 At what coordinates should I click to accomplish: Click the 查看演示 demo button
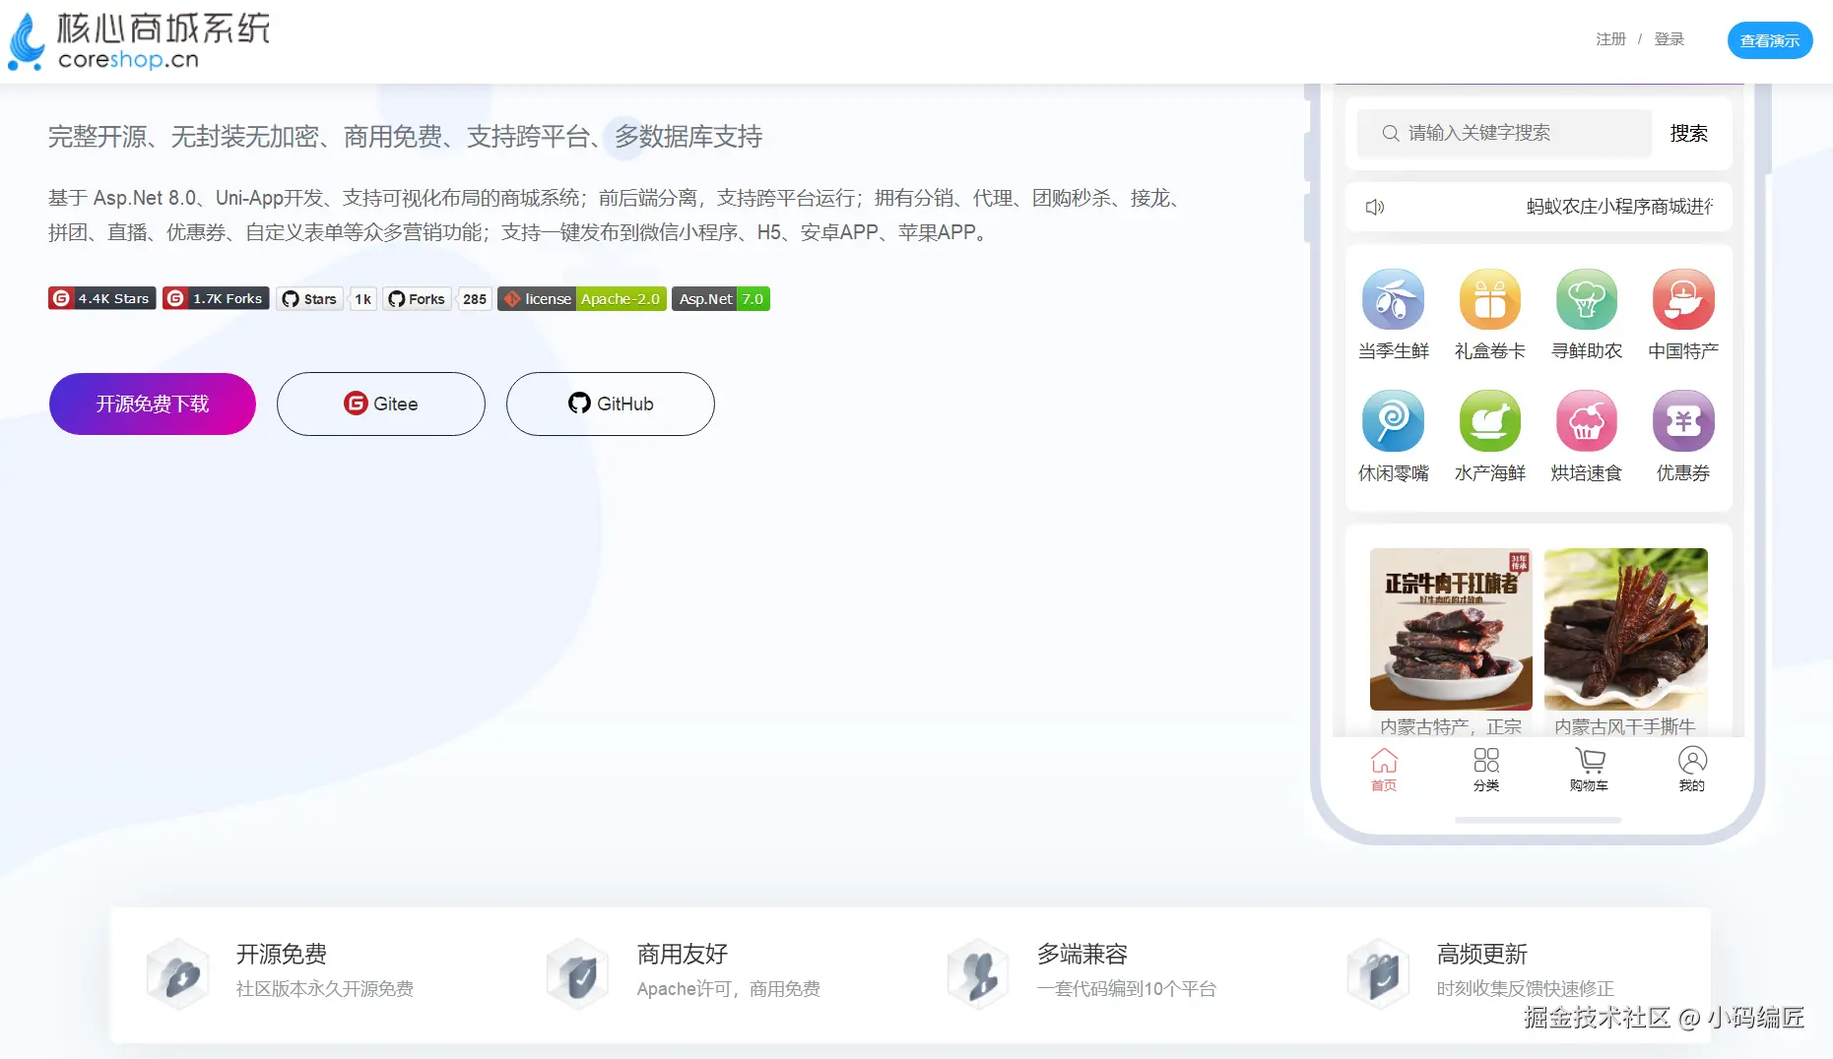(x=1770, y=40)
